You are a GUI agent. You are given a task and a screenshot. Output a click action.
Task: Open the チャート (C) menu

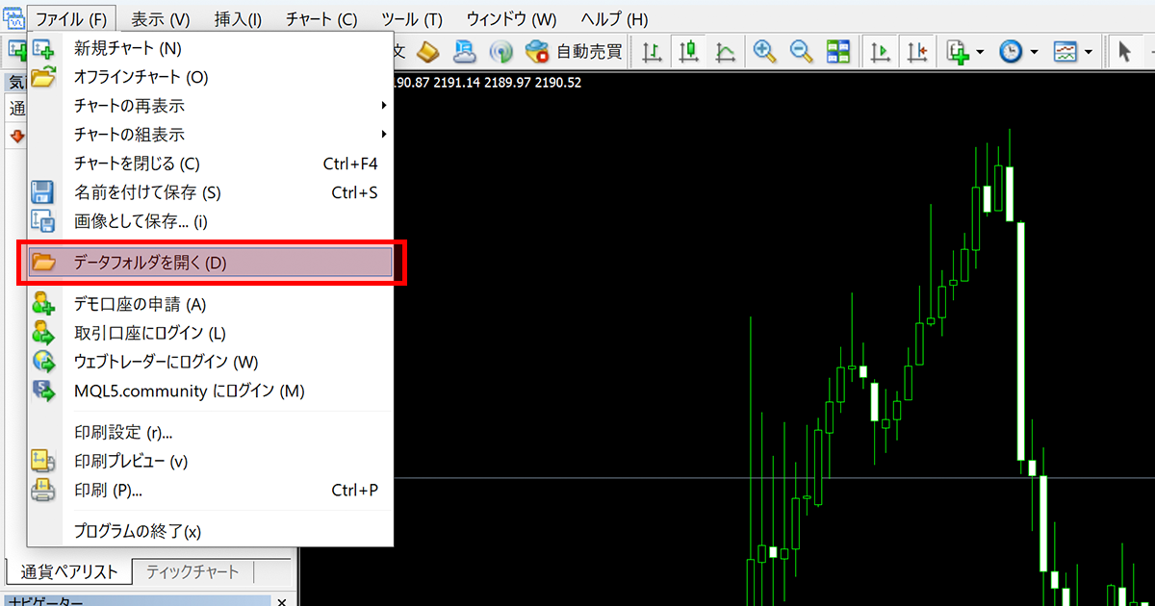[321, 19]
